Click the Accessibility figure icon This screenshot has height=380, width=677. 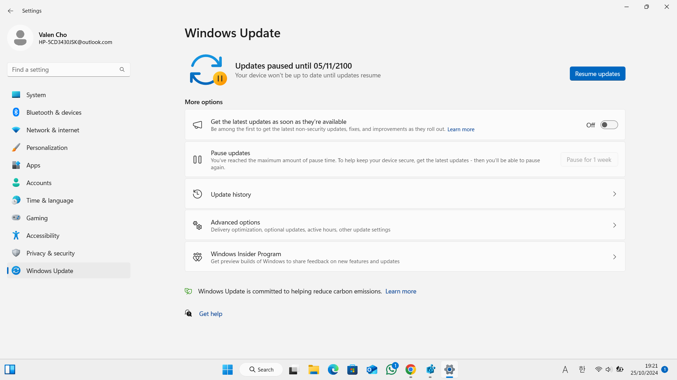16,235
